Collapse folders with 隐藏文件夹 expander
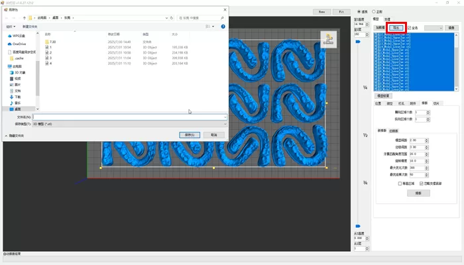464x265 pixels. click(x=14, y=136)
